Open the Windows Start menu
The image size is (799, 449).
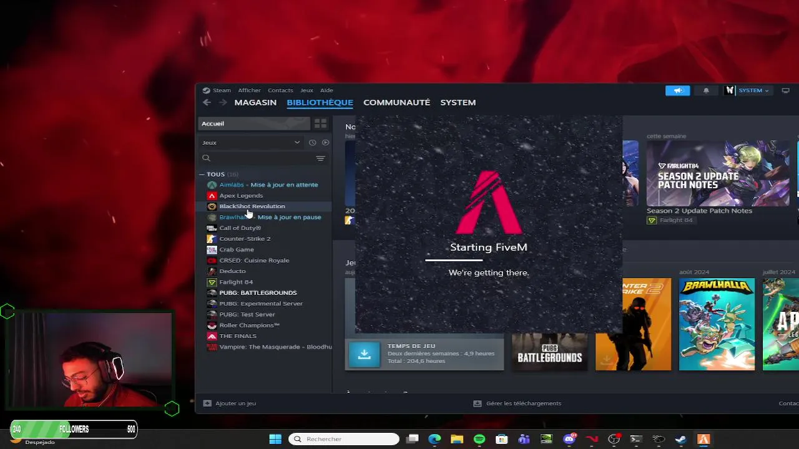coord(275,439)
